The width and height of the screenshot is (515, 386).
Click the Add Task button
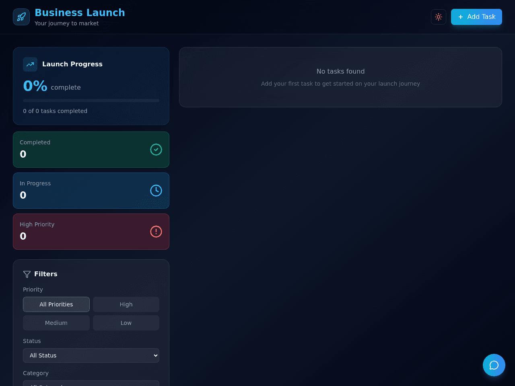(476, 17)
